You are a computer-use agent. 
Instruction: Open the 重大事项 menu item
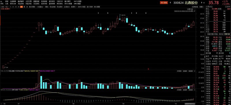(67, 1)
